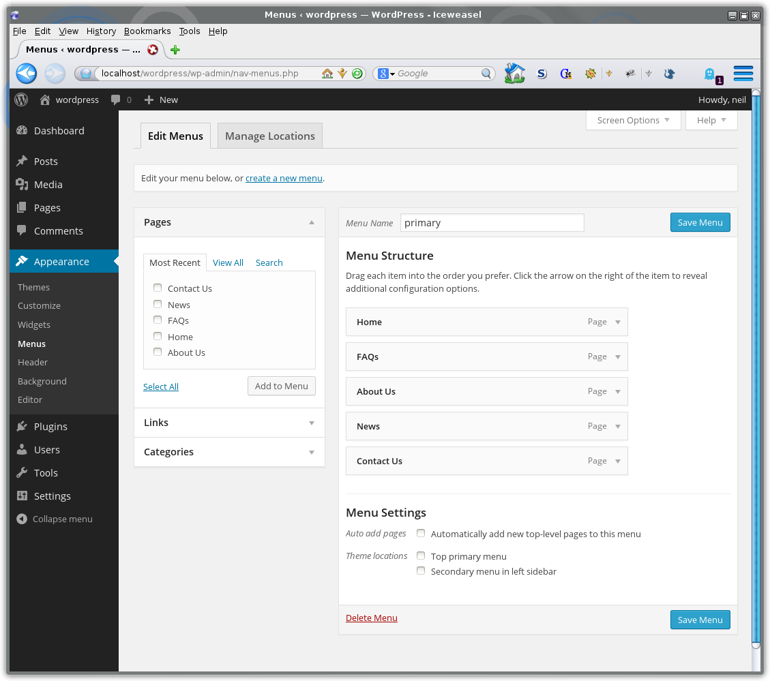Image resolution: width=770 pixels, height=681 pixels.
Task: Expand the About Us menu item arrow
Action: pyautogui.click(x=618, y=392)
